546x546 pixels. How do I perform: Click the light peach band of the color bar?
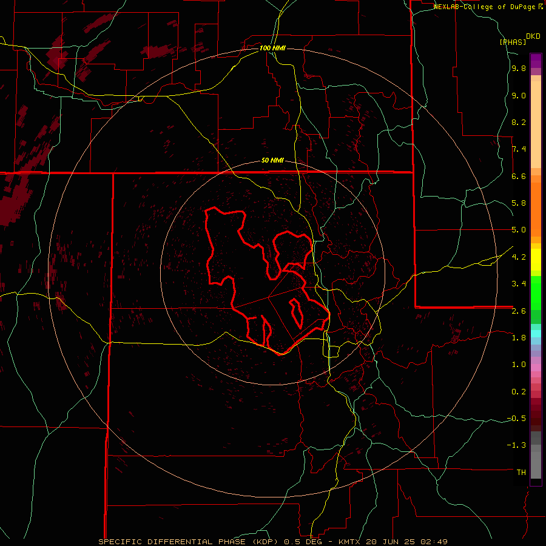pos(536,124)
